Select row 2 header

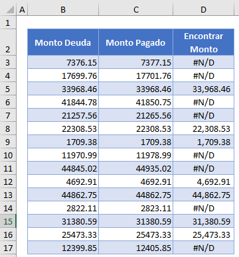(x=8, y=42)
